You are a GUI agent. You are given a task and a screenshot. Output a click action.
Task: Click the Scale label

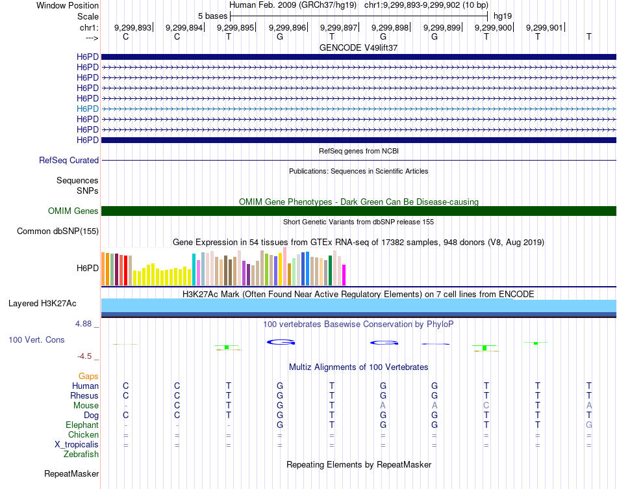(88, 16)
